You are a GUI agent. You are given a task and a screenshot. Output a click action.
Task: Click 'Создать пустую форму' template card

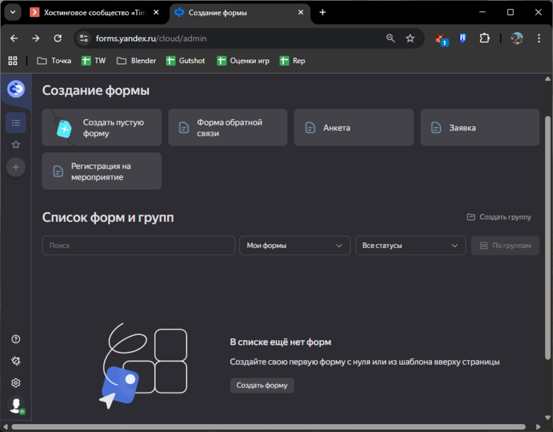pos(102,128)
